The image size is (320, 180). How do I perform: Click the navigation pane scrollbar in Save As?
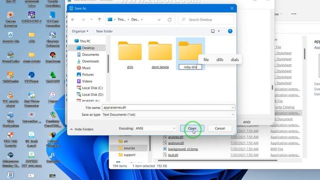108,63
